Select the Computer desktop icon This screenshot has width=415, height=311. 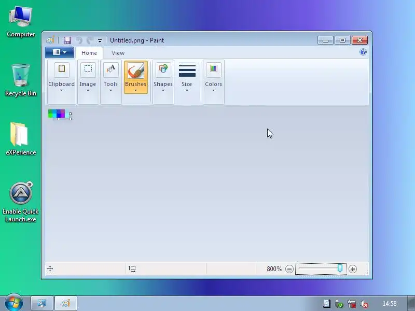coord(21,22)
